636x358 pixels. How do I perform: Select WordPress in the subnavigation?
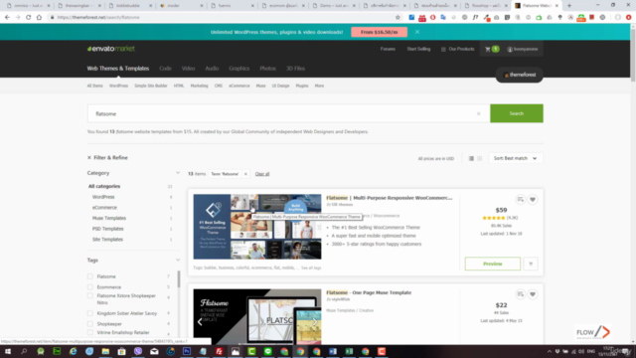(x=118, y=87)
